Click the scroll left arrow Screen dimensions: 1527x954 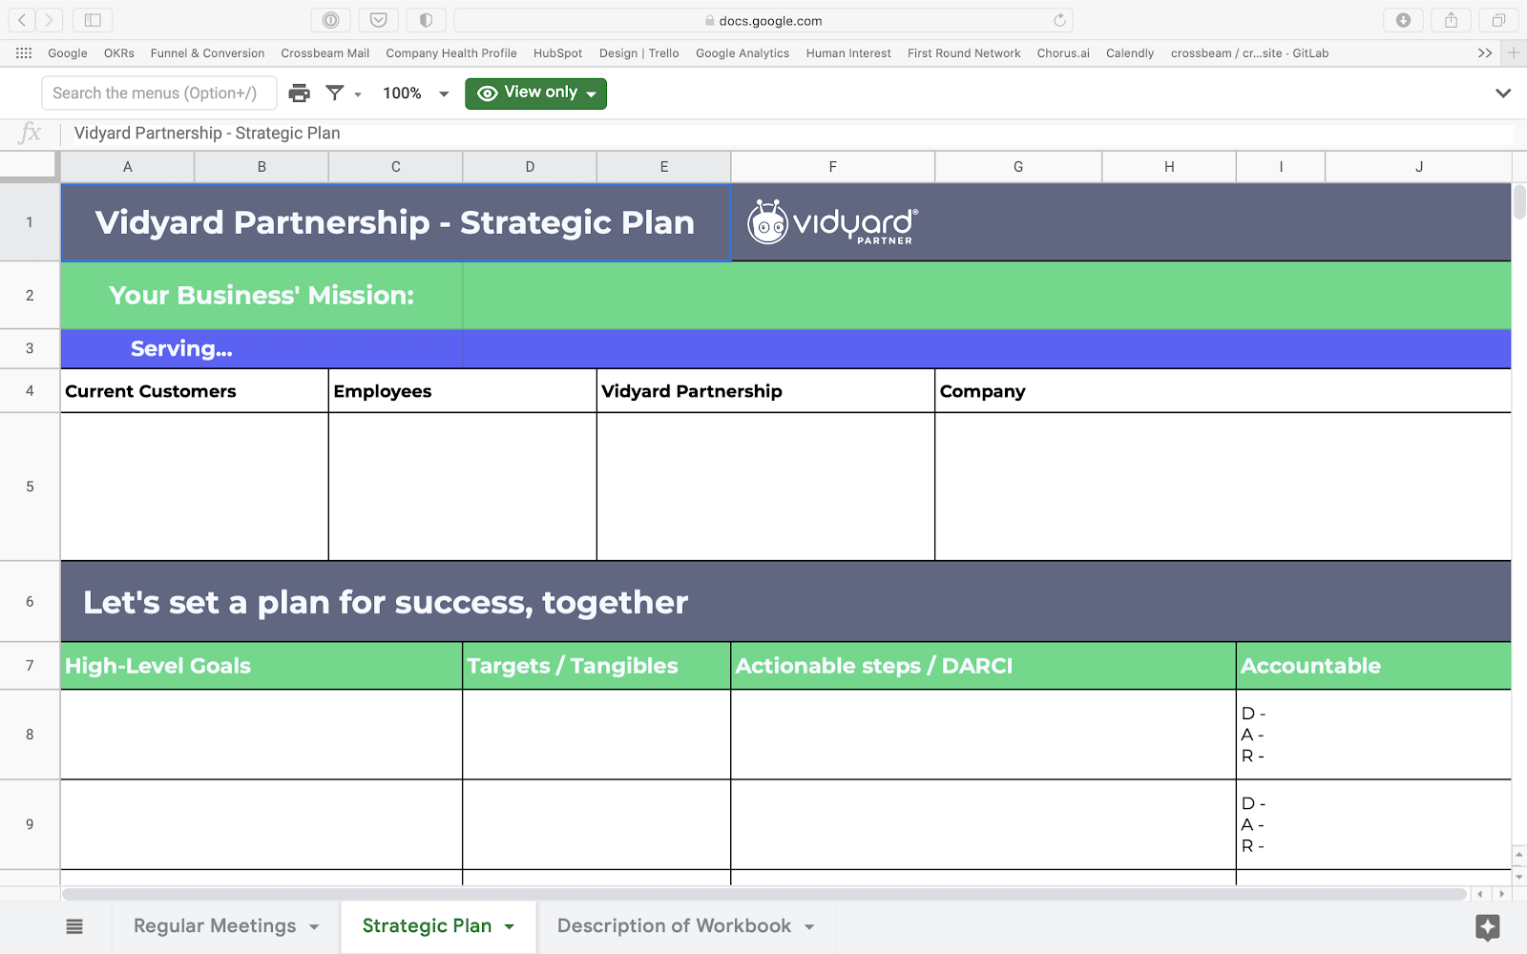click(1481, 895)
